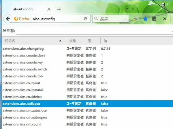The height and width of the screenshot is (129, 173).
Task: Click the false value of extensions.aios.collapse
Action: 105,104
